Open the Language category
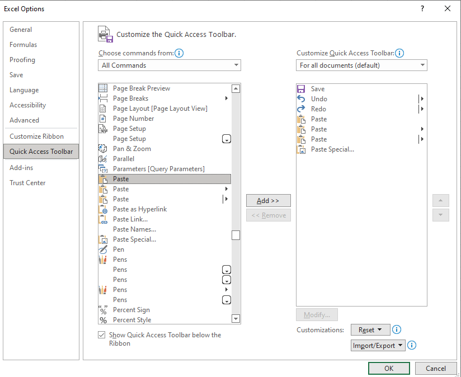461x377 pixels. (x=24, y=90)
